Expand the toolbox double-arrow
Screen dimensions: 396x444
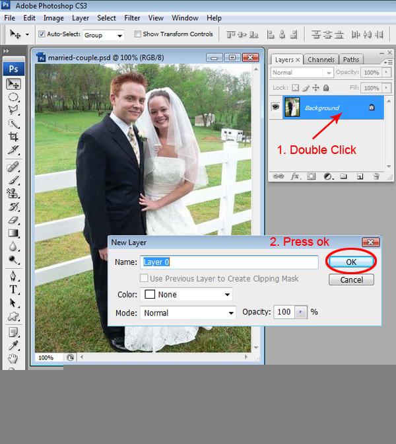pyautogui.click(x=6, y=51)
